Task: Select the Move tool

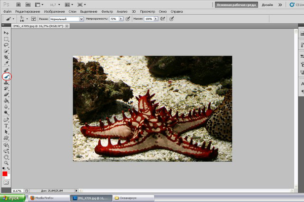Action: point(6,33)
